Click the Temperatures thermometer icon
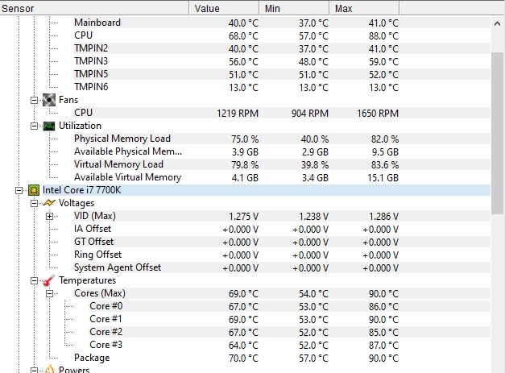505x373 pixels. point(49,280)
